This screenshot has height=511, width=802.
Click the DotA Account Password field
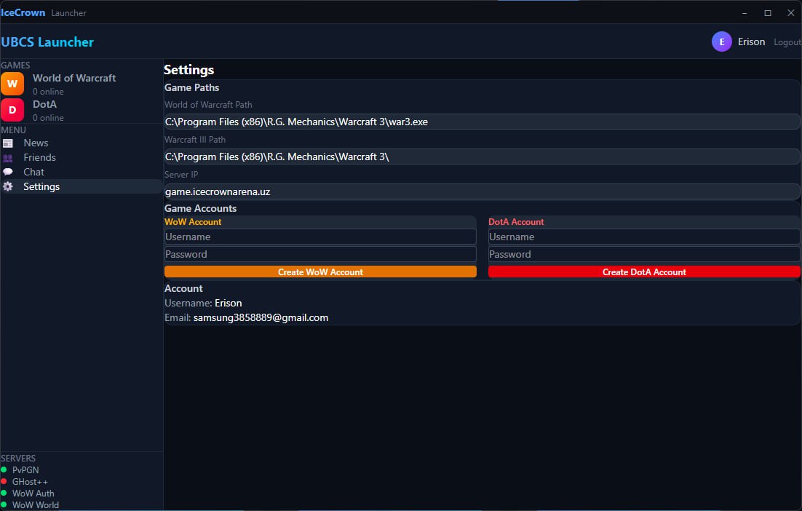644,254
